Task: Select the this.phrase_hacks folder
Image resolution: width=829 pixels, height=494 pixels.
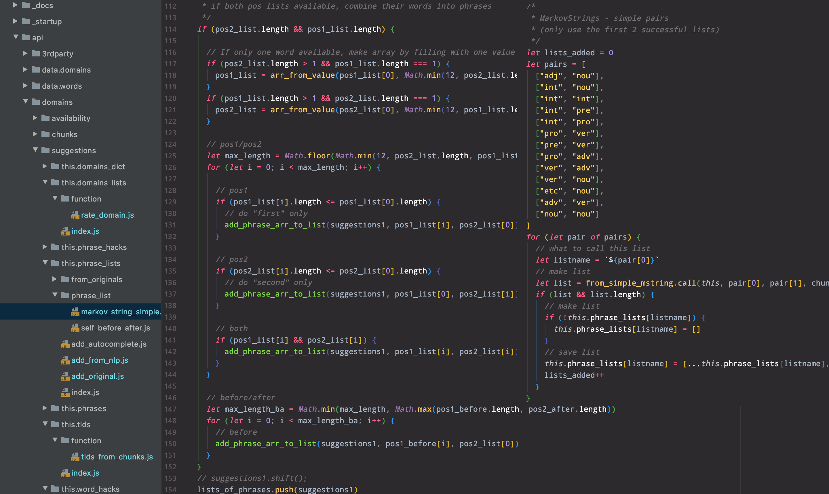Action: 94,247
